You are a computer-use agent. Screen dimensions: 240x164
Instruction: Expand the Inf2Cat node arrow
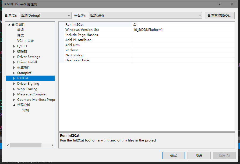pos(14,78)
